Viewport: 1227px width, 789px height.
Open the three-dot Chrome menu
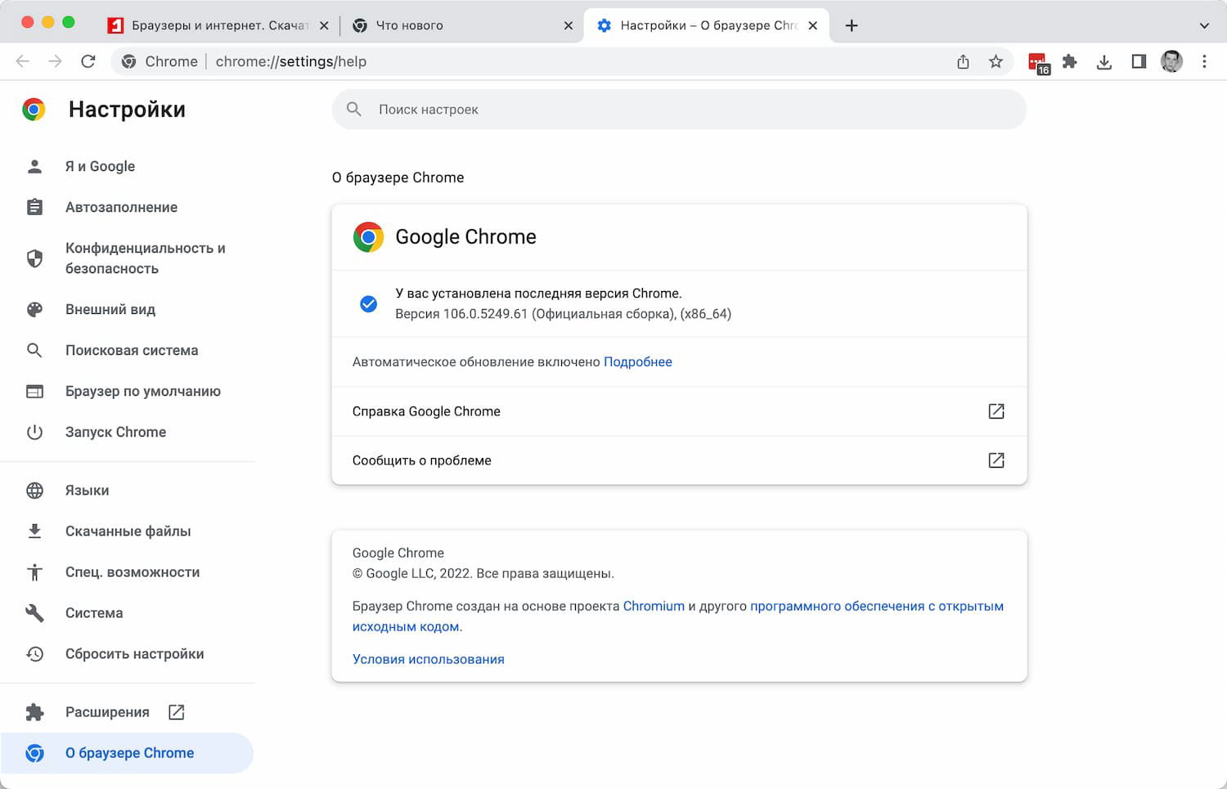coord(1204,61)
